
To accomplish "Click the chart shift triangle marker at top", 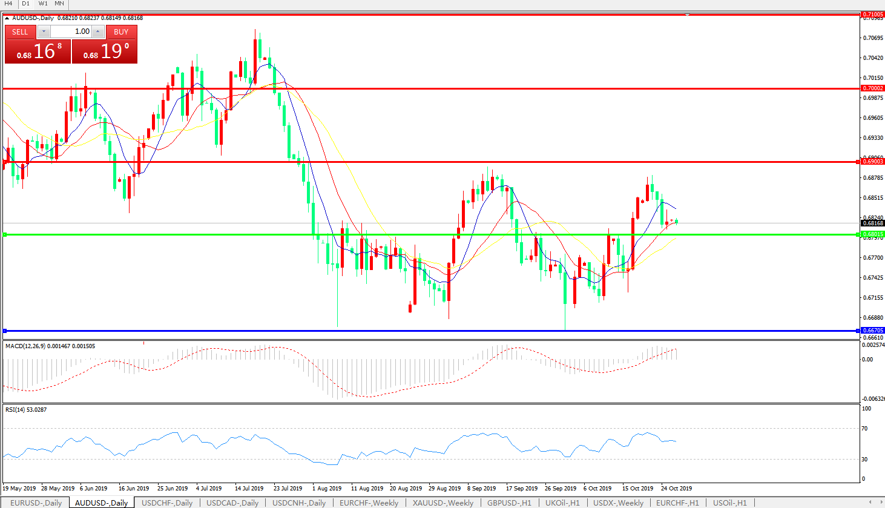I will pyautogui.click(x=687, y=14).
